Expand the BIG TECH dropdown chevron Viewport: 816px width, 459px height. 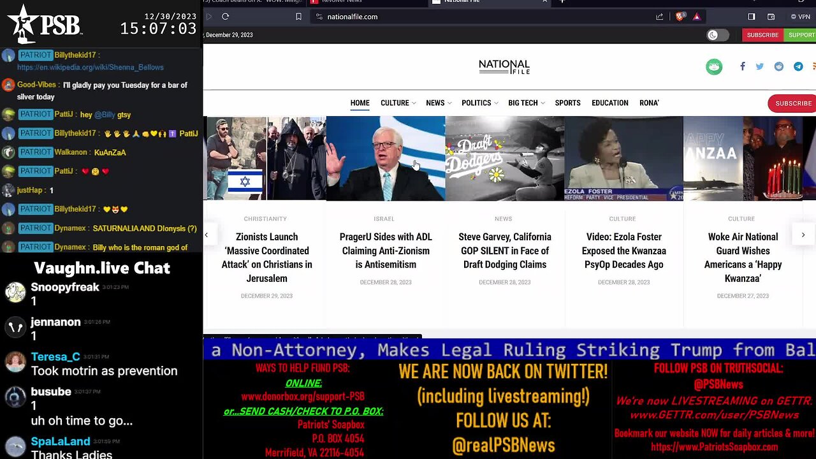tap(543, 103)
